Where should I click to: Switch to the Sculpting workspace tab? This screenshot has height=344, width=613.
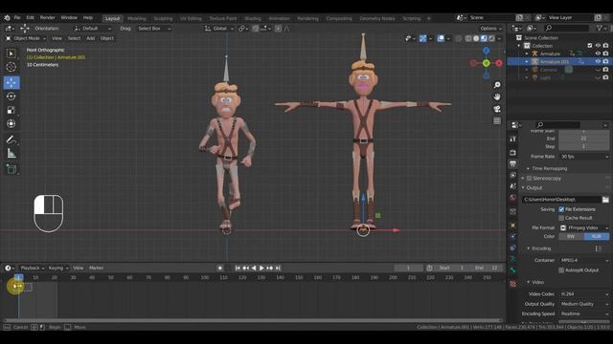163,18
